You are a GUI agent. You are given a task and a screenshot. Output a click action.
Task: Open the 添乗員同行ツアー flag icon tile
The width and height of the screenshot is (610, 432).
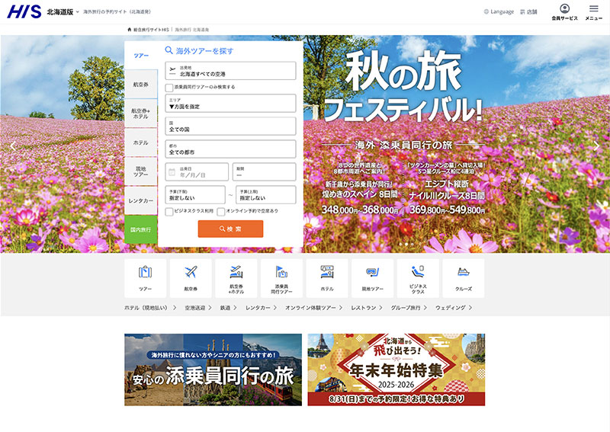point(281,277)
